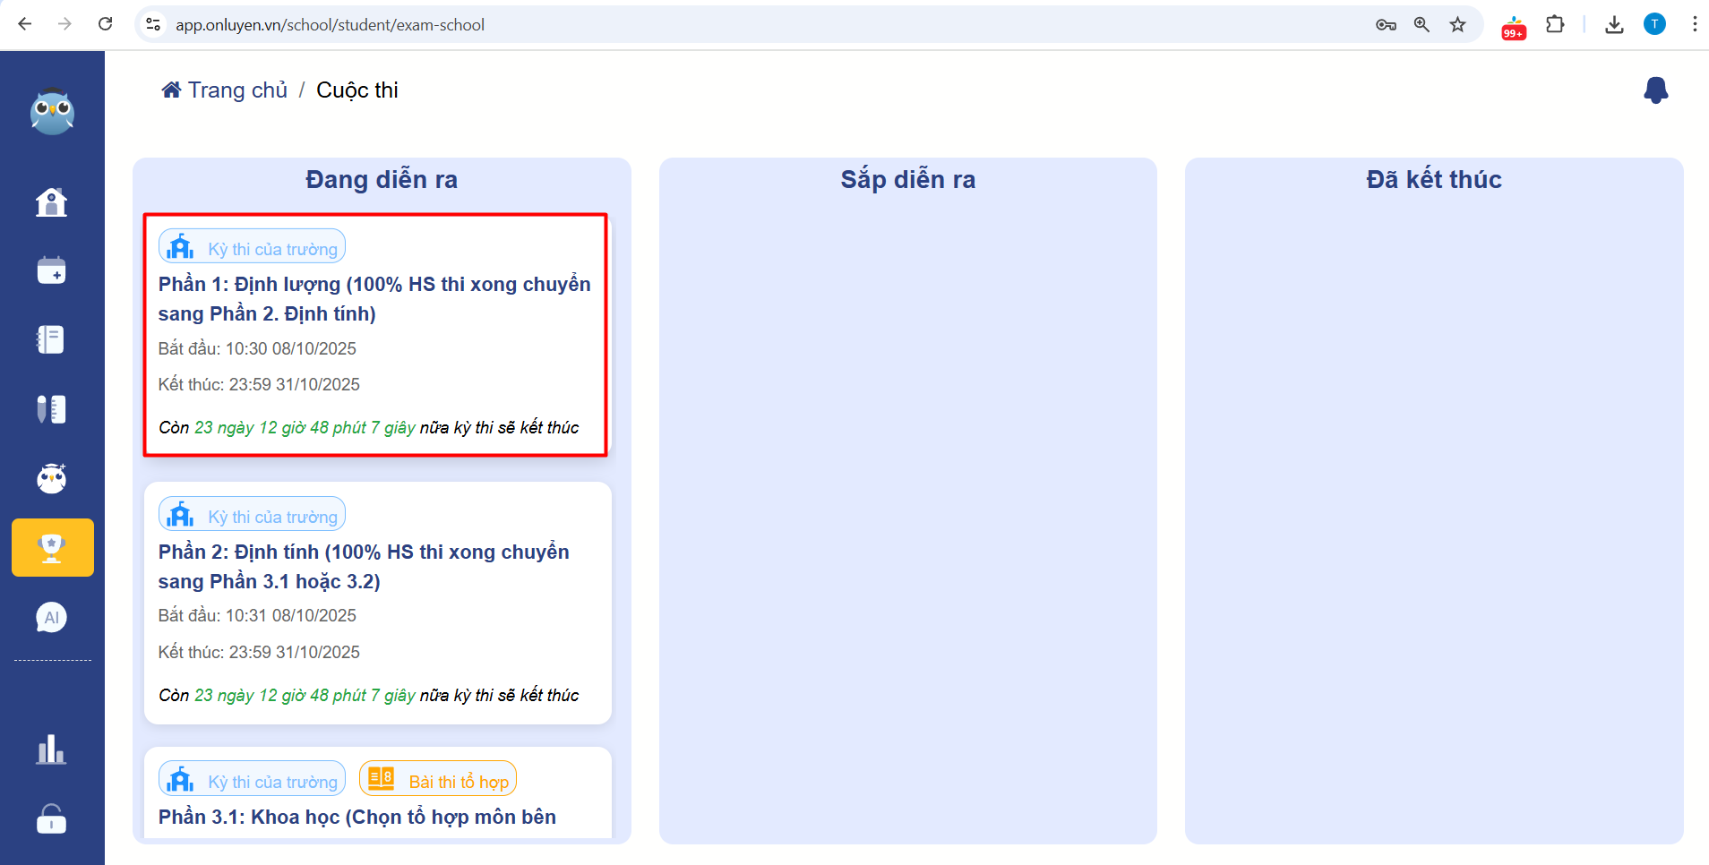Select the highlighted trophy contest icon
This screenshot has width=1709, height=865.
[x=52, y=547]
